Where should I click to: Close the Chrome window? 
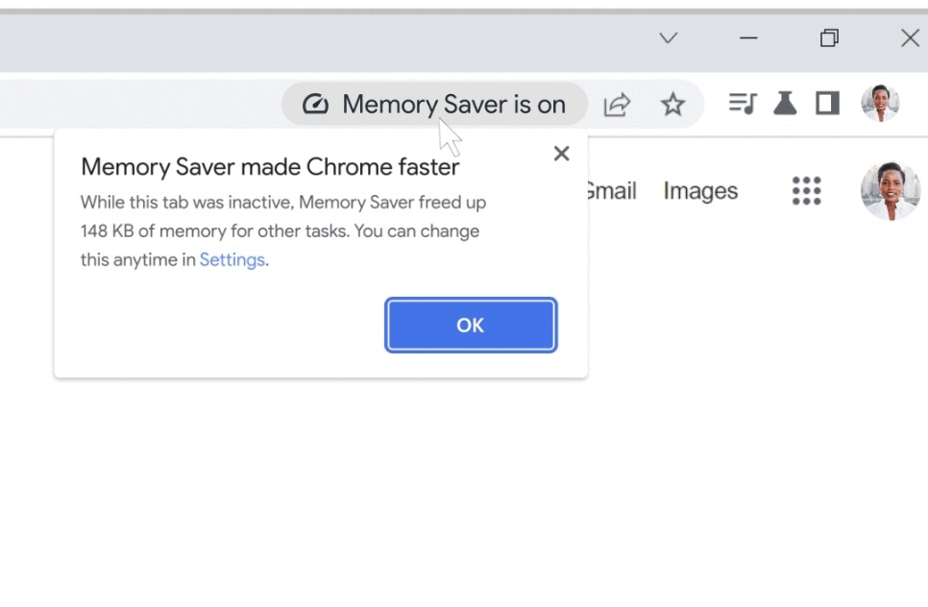click(x=910, y=37)
